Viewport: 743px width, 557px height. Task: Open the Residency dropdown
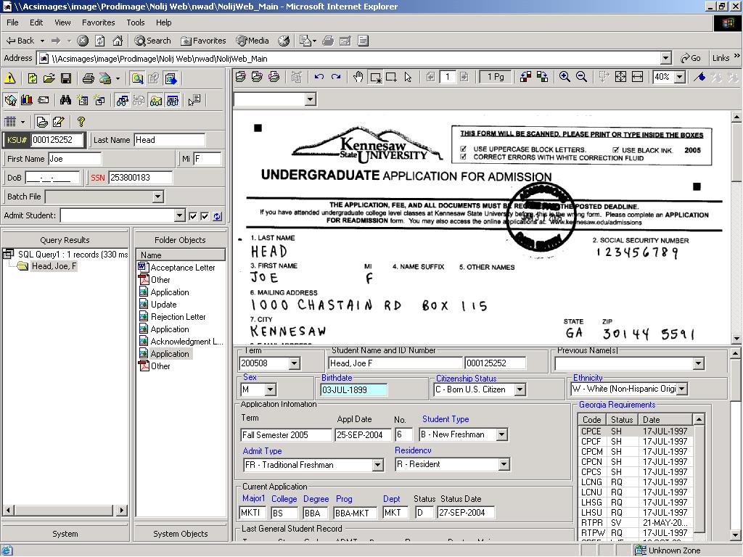(504, 465)
